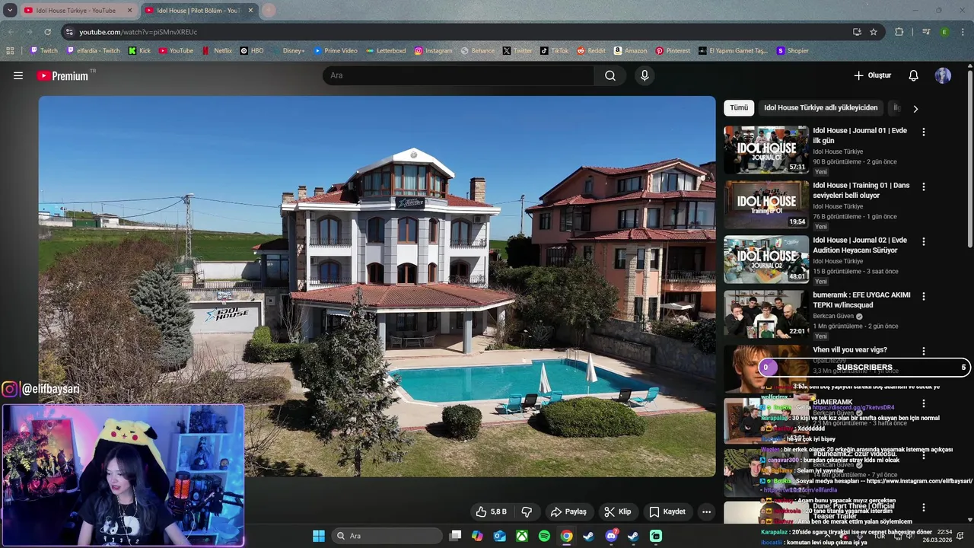Image resolution: width=974 pixels, height=548 pixels.
Task: Click the Windows taskbar Ara search box
Action: pyautogui.click(x=388, y=536)
